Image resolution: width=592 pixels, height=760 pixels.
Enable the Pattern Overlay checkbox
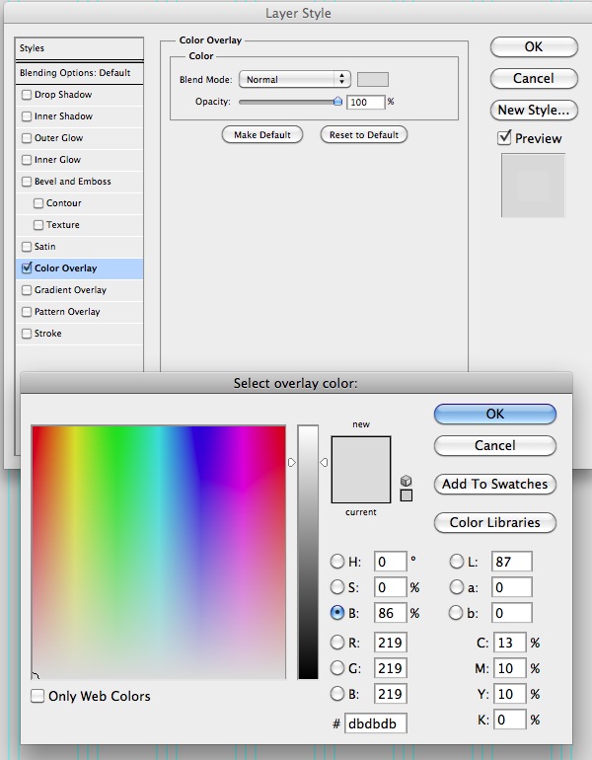pyautogui.click(x=27, y=312)
